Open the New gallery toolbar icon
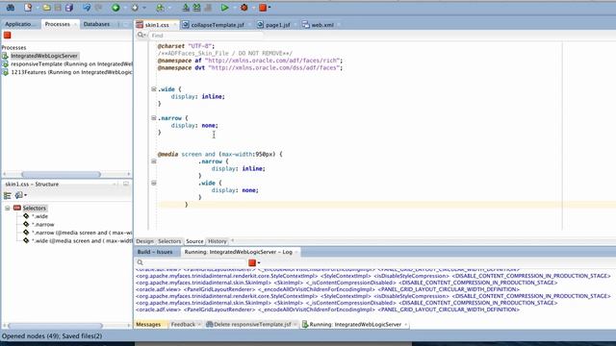The image size is (616, 346). (x=28, y=7)
